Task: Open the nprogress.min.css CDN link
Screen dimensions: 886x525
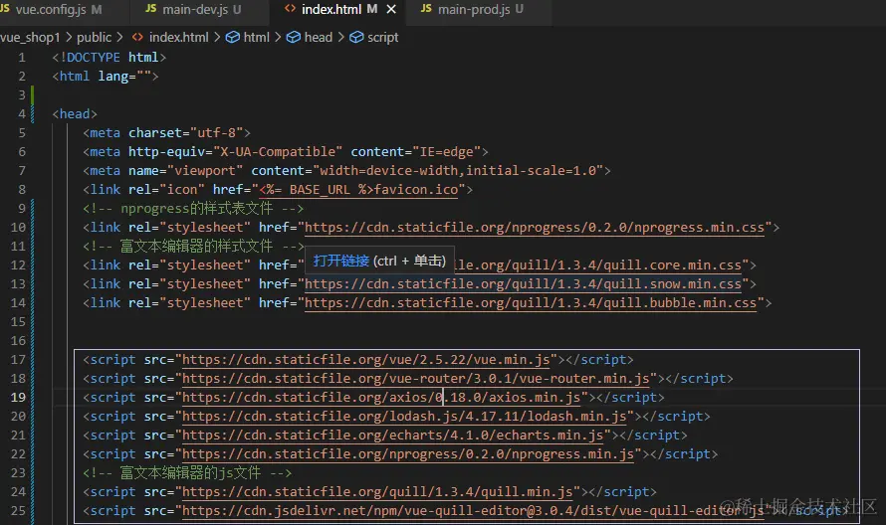Action: coord(535,228)
